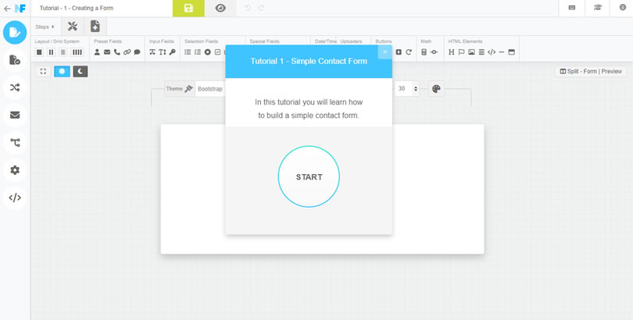Add a math calculator field
Viewport: 633px width, 320px height.
click(424, 52)
